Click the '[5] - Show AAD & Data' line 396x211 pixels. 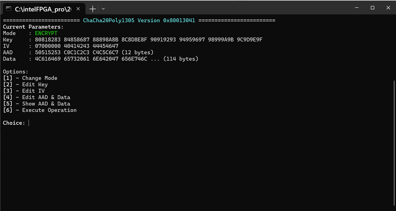37,104
